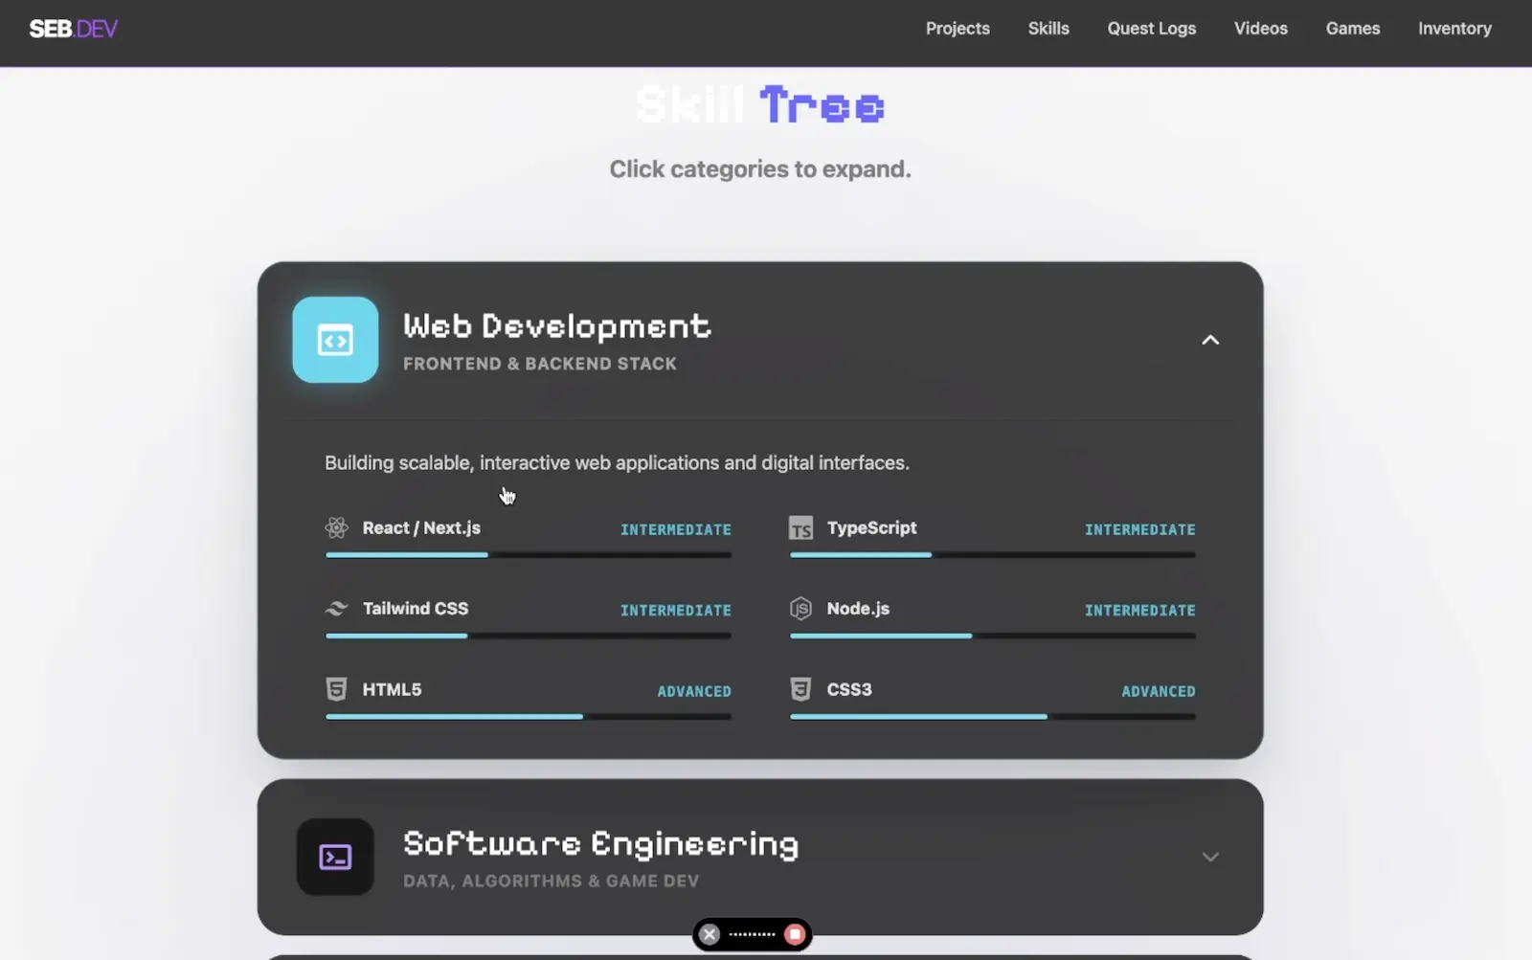The height and width of the screenshot is (960, 1532).
Task: Click the SEB.DEV logo
Action: click(73, 28)
